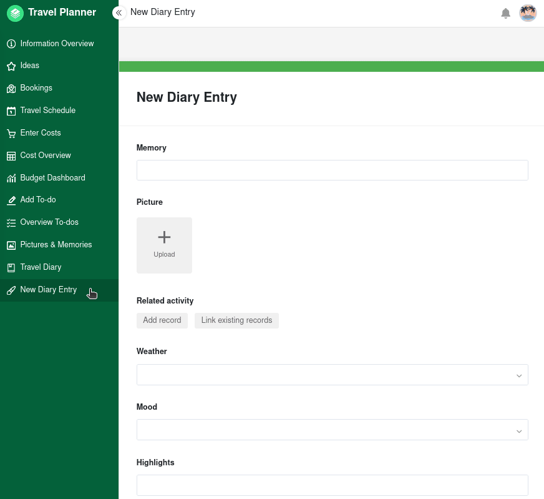Viewport: 544px width, 499px height.
Task: Open Travel Diary page
Action: click(59, 267)
